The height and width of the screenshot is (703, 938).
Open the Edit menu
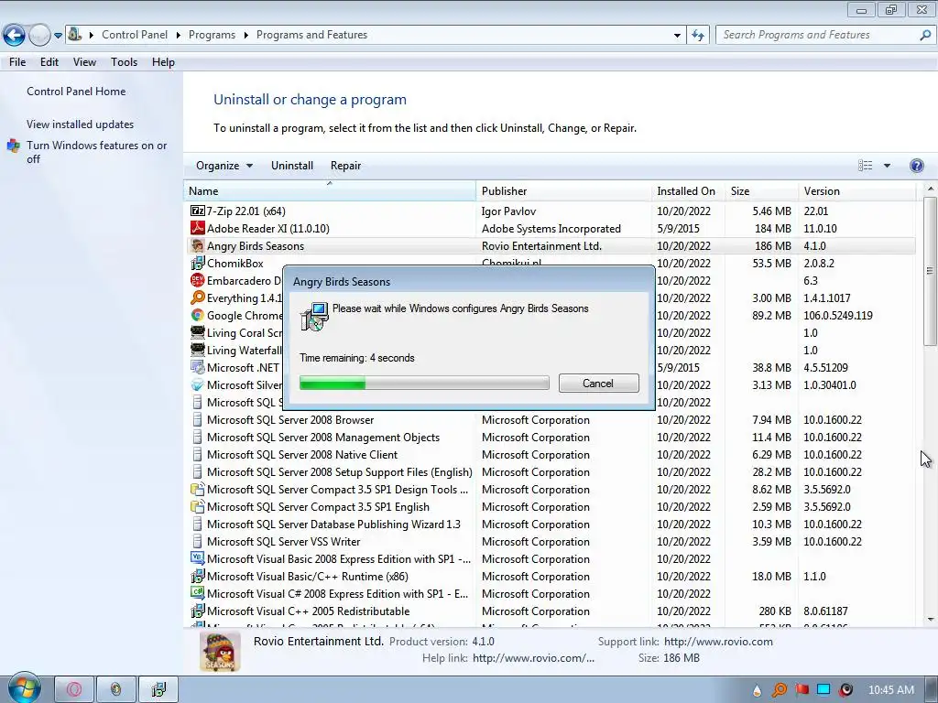tap(49, 62)
